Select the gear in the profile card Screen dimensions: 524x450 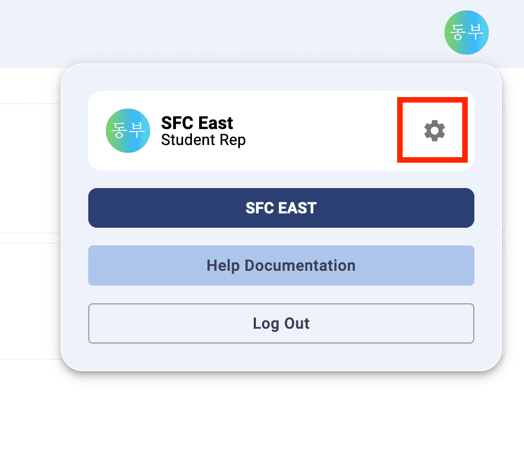tap(434, 131)
